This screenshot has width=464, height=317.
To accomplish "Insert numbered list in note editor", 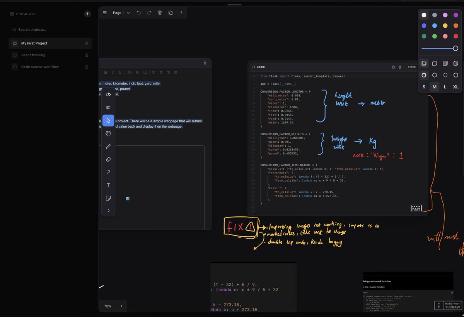I will pyautogui.click(x=138, y=73).
